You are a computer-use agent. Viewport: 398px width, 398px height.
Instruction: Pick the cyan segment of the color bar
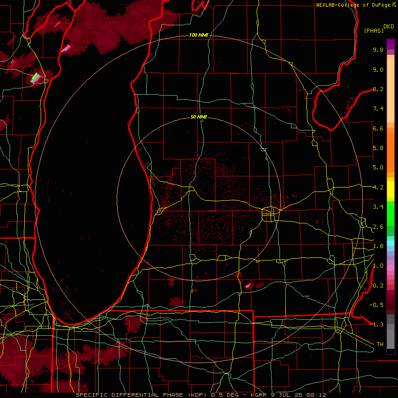[x=390, y=243]
